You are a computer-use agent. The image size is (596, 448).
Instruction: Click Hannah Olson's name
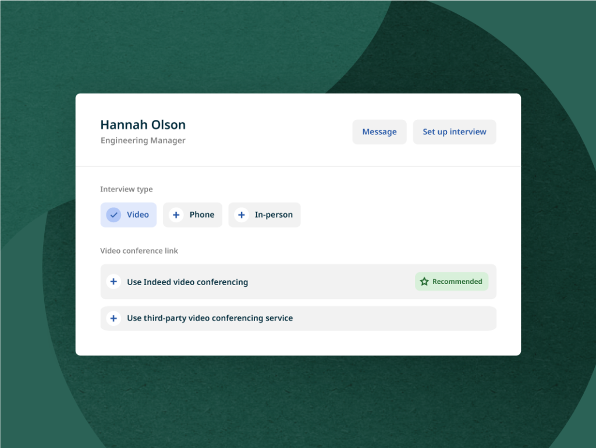click(x=143, y=125)
